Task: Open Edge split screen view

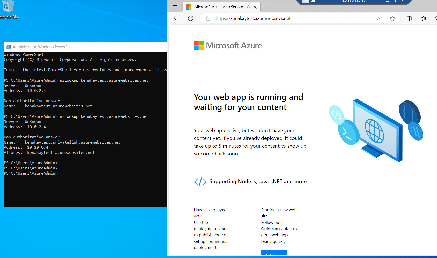Action: (x=409, y=18)
